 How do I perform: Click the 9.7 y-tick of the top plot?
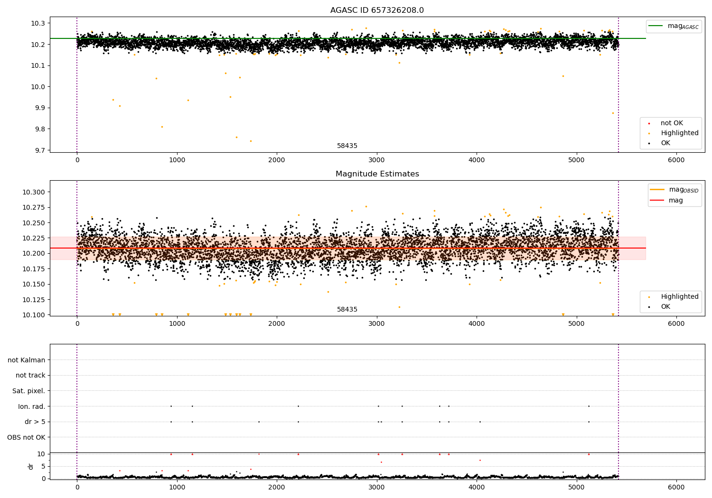[x=40, y=150]
